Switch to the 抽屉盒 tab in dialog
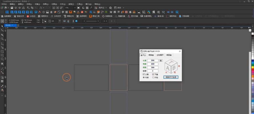 point(151,55)
